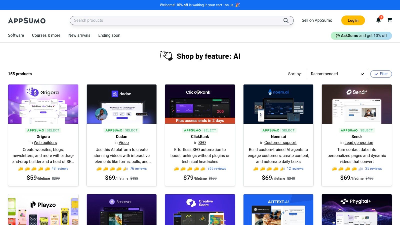Click the Plus access ends in 2 days banner
Image resolution: width=400 pixels, height=225 pixels.
(x=200, y=121)
